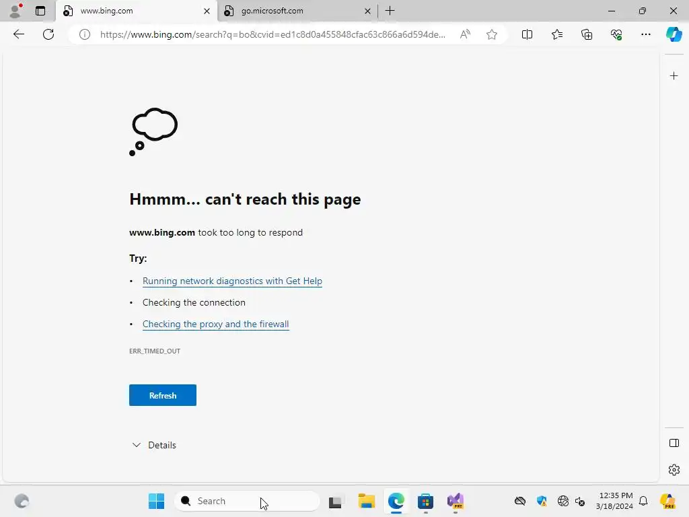Viewport: 689px width, 517px height.
Task: Open a new tab with plus button
Action: pyautogui.click(x=390, y=11)
